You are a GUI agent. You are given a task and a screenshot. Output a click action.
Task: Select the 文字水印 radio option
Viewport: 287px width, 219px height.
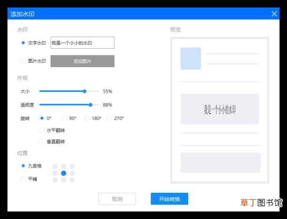pos(23,43)
